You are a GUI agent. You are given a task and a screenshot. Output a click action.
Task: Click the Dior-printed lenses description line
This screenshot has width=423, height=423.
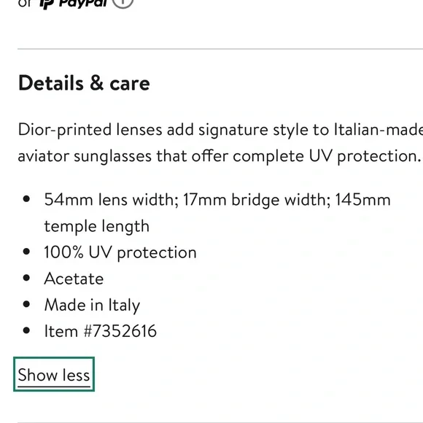point(220,130)
